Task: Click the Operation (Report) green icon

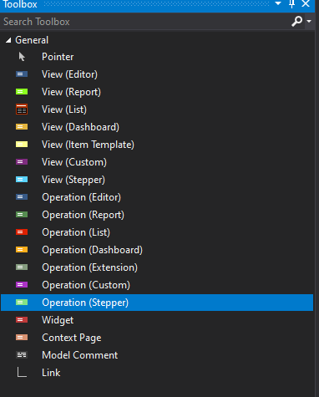Action: [22, 215]
